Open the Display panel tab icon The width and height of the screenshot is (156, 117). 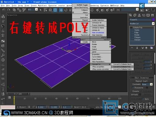pyautogui.click(x=148, y=15)
